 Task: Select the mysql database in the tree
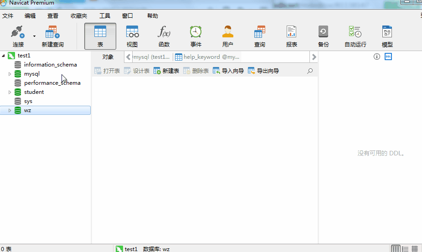pos(32,74)
